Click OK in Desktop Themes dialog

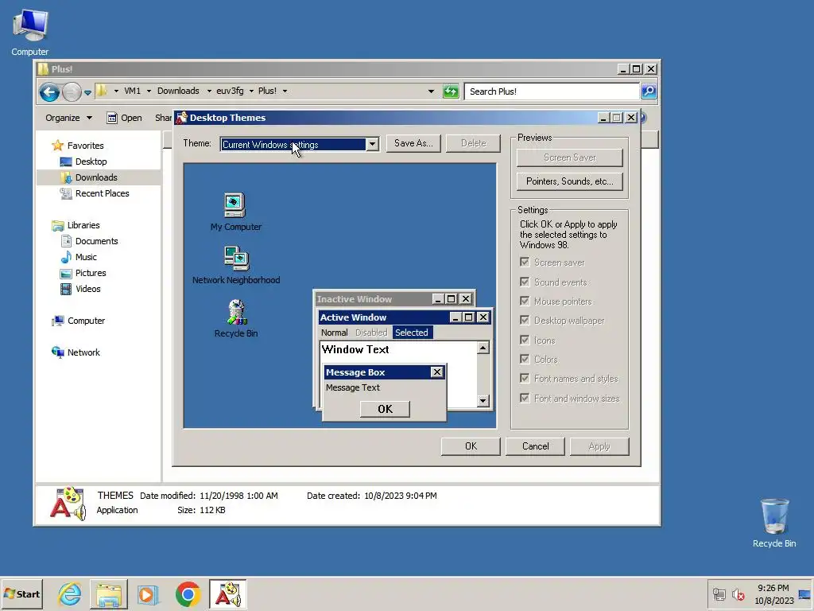[x=471, y=446]
